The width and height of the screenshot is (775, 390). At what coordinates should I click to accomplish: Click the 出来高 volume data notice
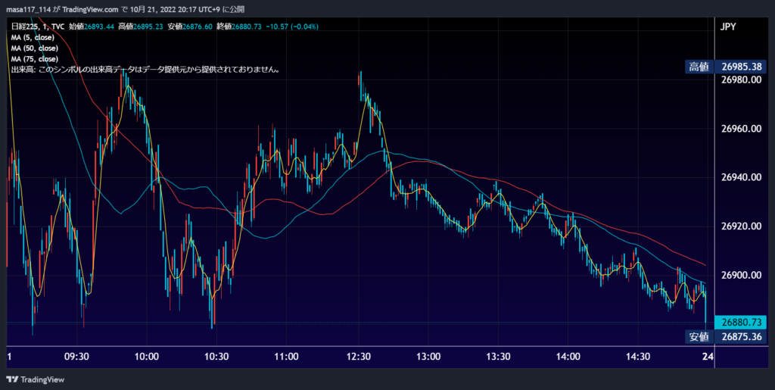pyautogui.click(x=146, y=70)
